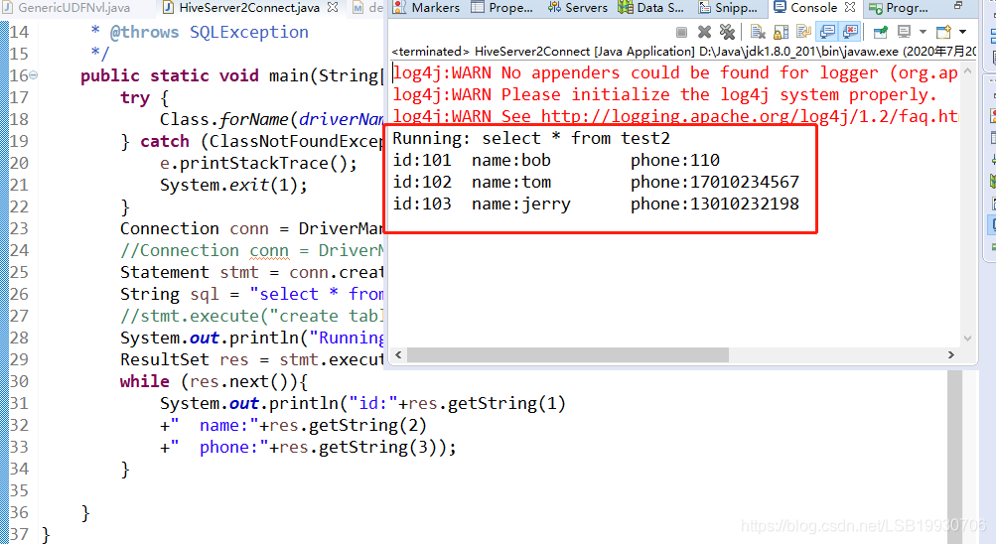Click the 'Please initialize the log4j system' warning
The height and width of the screenshot is (544, 996).
pos(664,94)
